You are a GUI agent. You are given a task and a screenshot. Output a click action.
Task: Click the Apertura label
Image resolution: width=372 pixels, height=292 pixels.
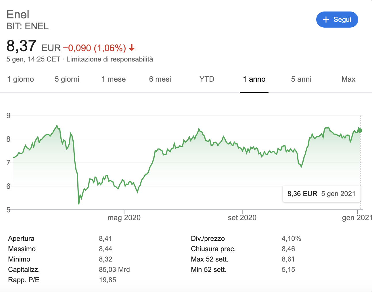21,239
